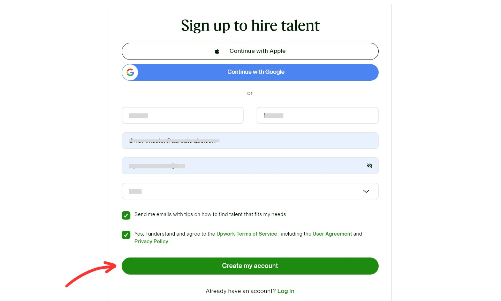
Task: View the User Agreement
Action: (x=332, y=233)
